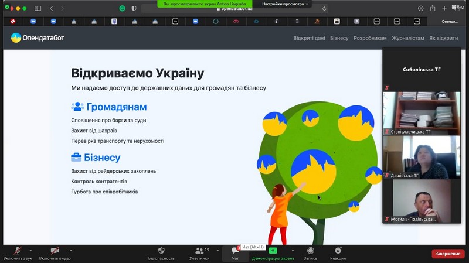Image resolution: width=469 pixels, height=263 pixels.
Task: Open the Safari share menu
Action: point(433,8)
